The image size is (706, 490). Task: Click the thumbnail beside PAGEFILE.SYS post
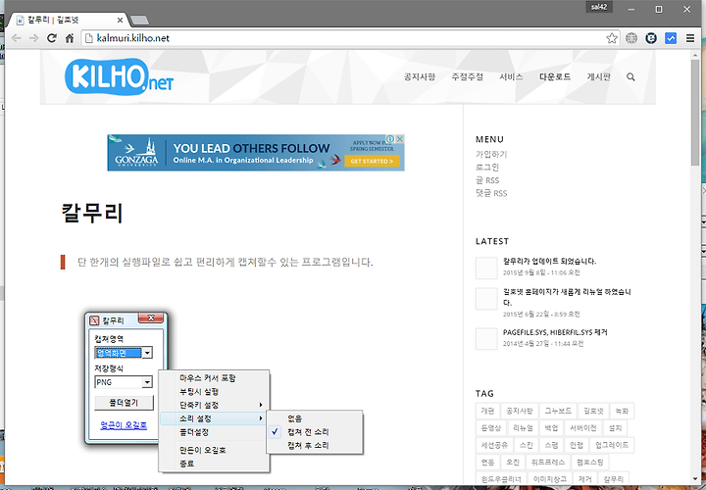point(486,339)
